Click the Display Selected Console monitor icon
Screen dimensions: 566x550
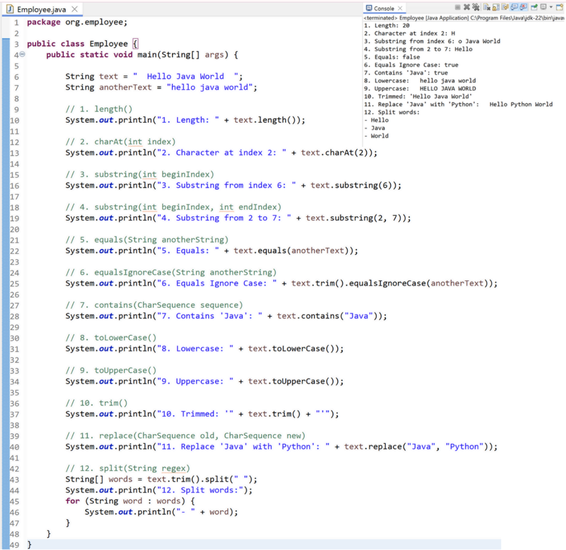pos(544,7)
